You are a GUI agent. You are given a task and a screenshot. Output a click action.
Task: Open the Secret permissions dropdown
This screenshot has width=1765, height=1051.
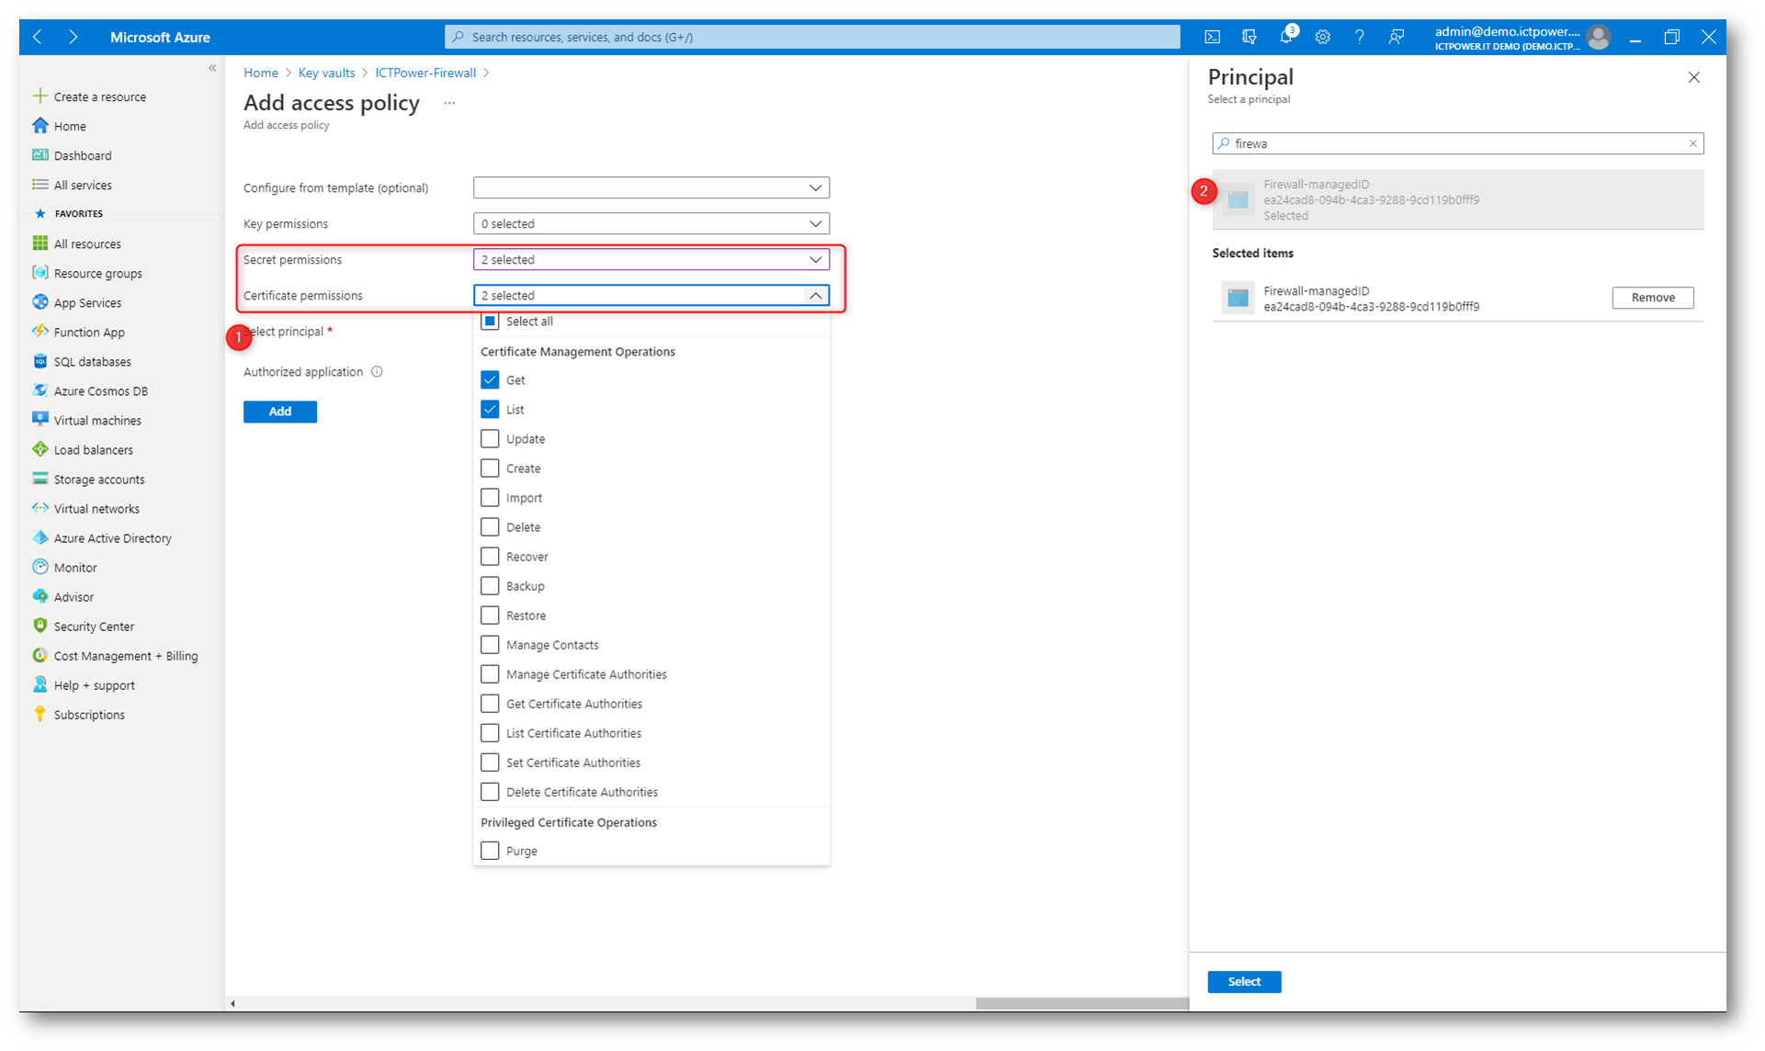[651, 259]
